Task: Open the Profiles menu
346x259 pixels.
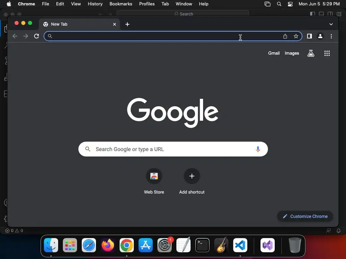Action: coord(147,4)
